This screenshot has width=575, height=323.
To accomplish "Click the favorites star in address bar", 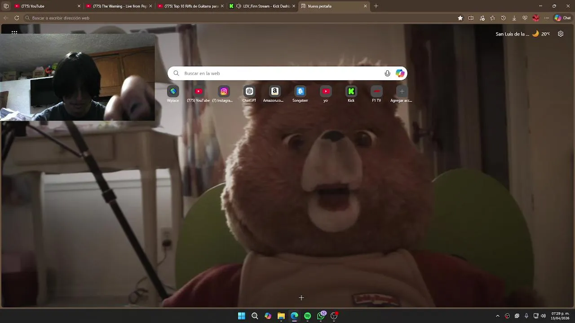I will coord(460,18).
